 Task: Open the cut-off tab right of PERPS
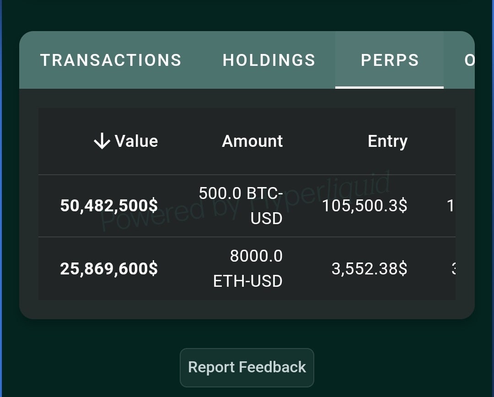click(468, 60)
